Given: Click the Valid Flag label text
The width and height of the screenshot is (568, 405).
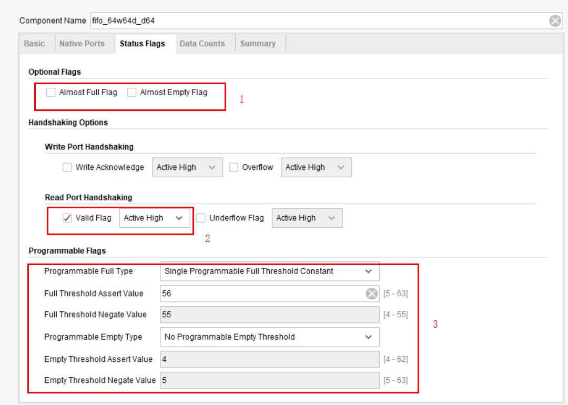Looking at the screenshot, I should (93, 218).
